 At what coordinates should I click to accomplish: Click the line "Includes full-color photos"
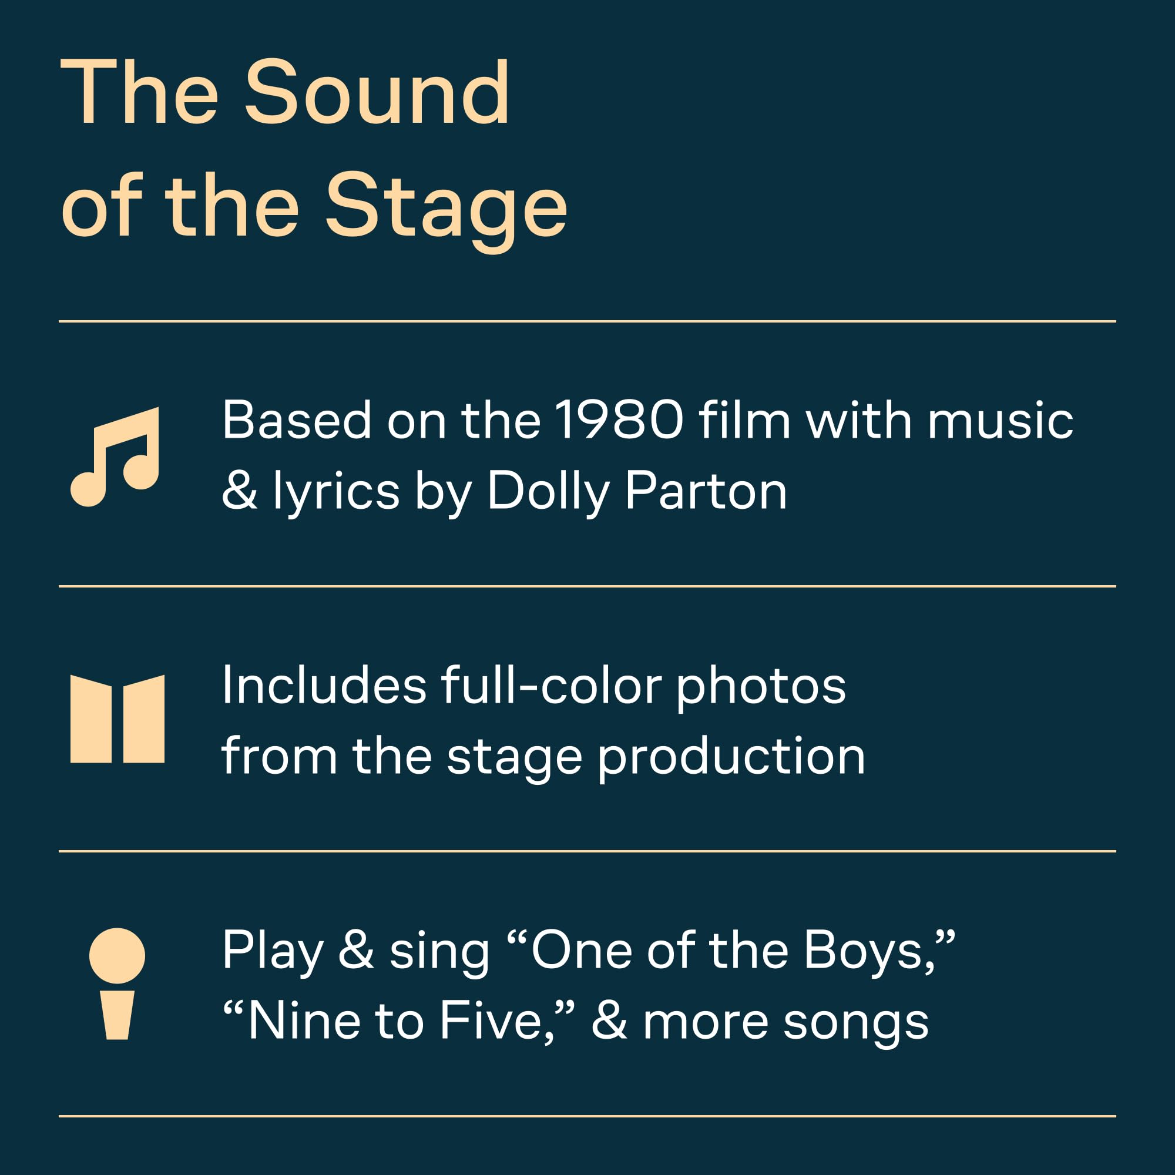pyautogui.click(x=533, y=686)
